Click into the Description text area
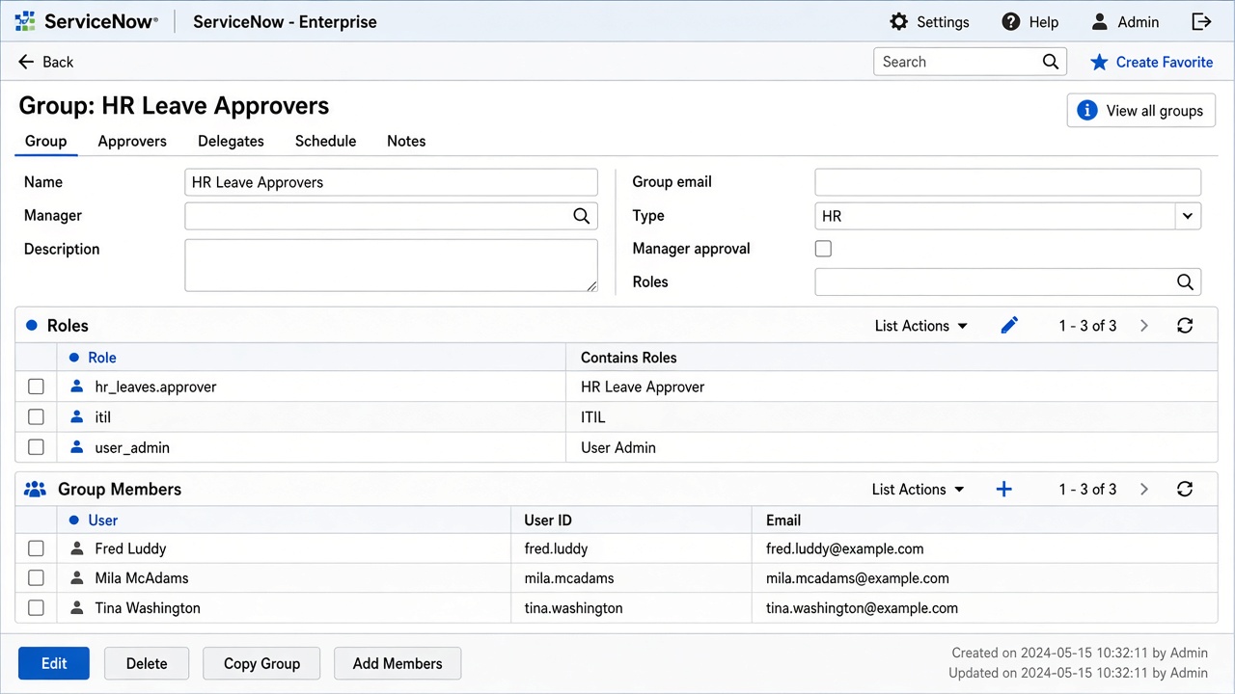 click(391, 265)
